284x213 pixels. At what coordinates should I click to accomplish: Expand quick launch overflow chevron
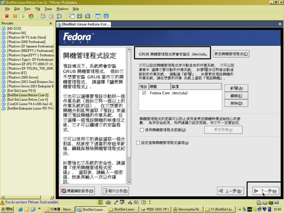tap(39, 209)
